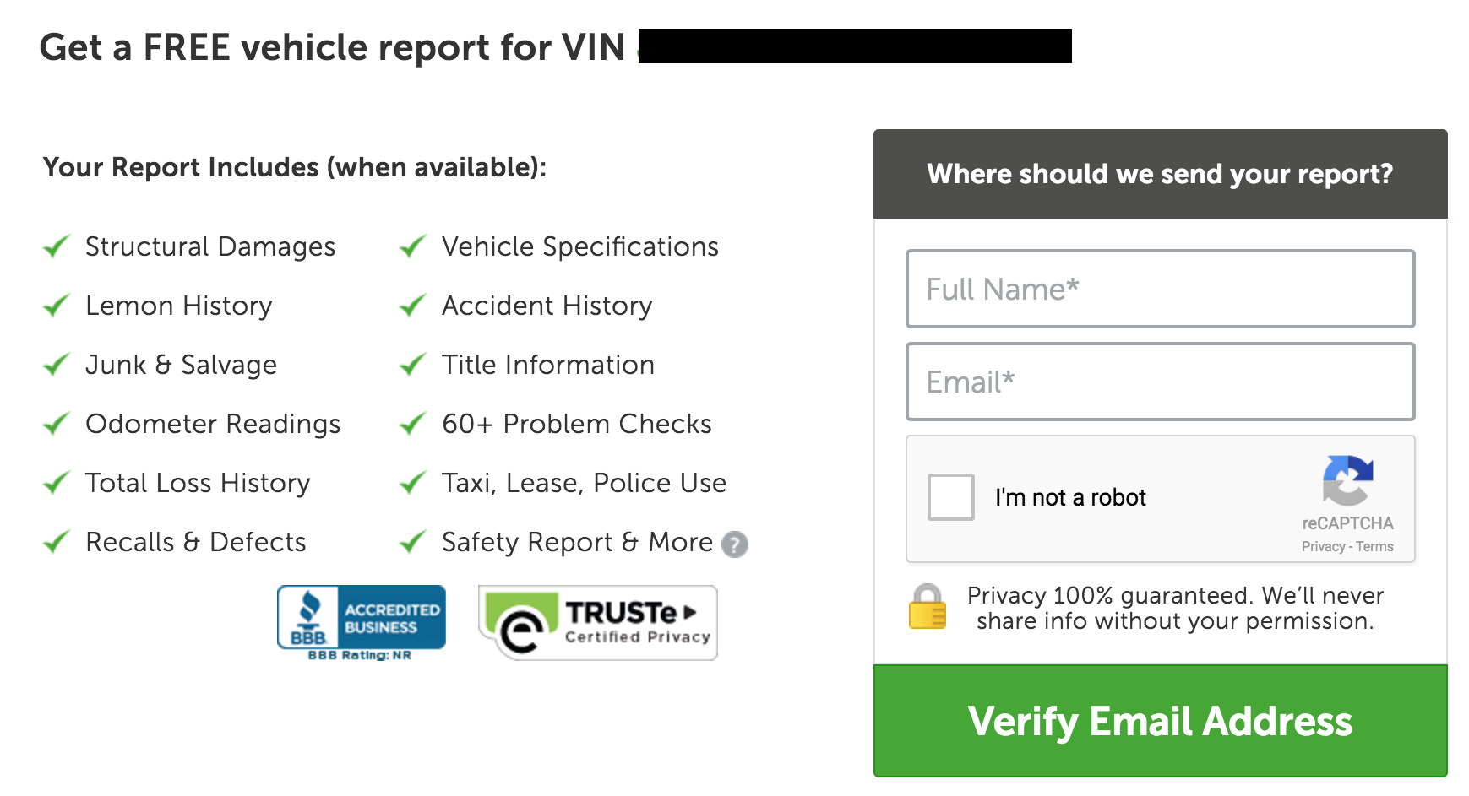Click the checkmark beside Structural Damages
Viewport: 1469px width, 796px height.
point(57,246)
